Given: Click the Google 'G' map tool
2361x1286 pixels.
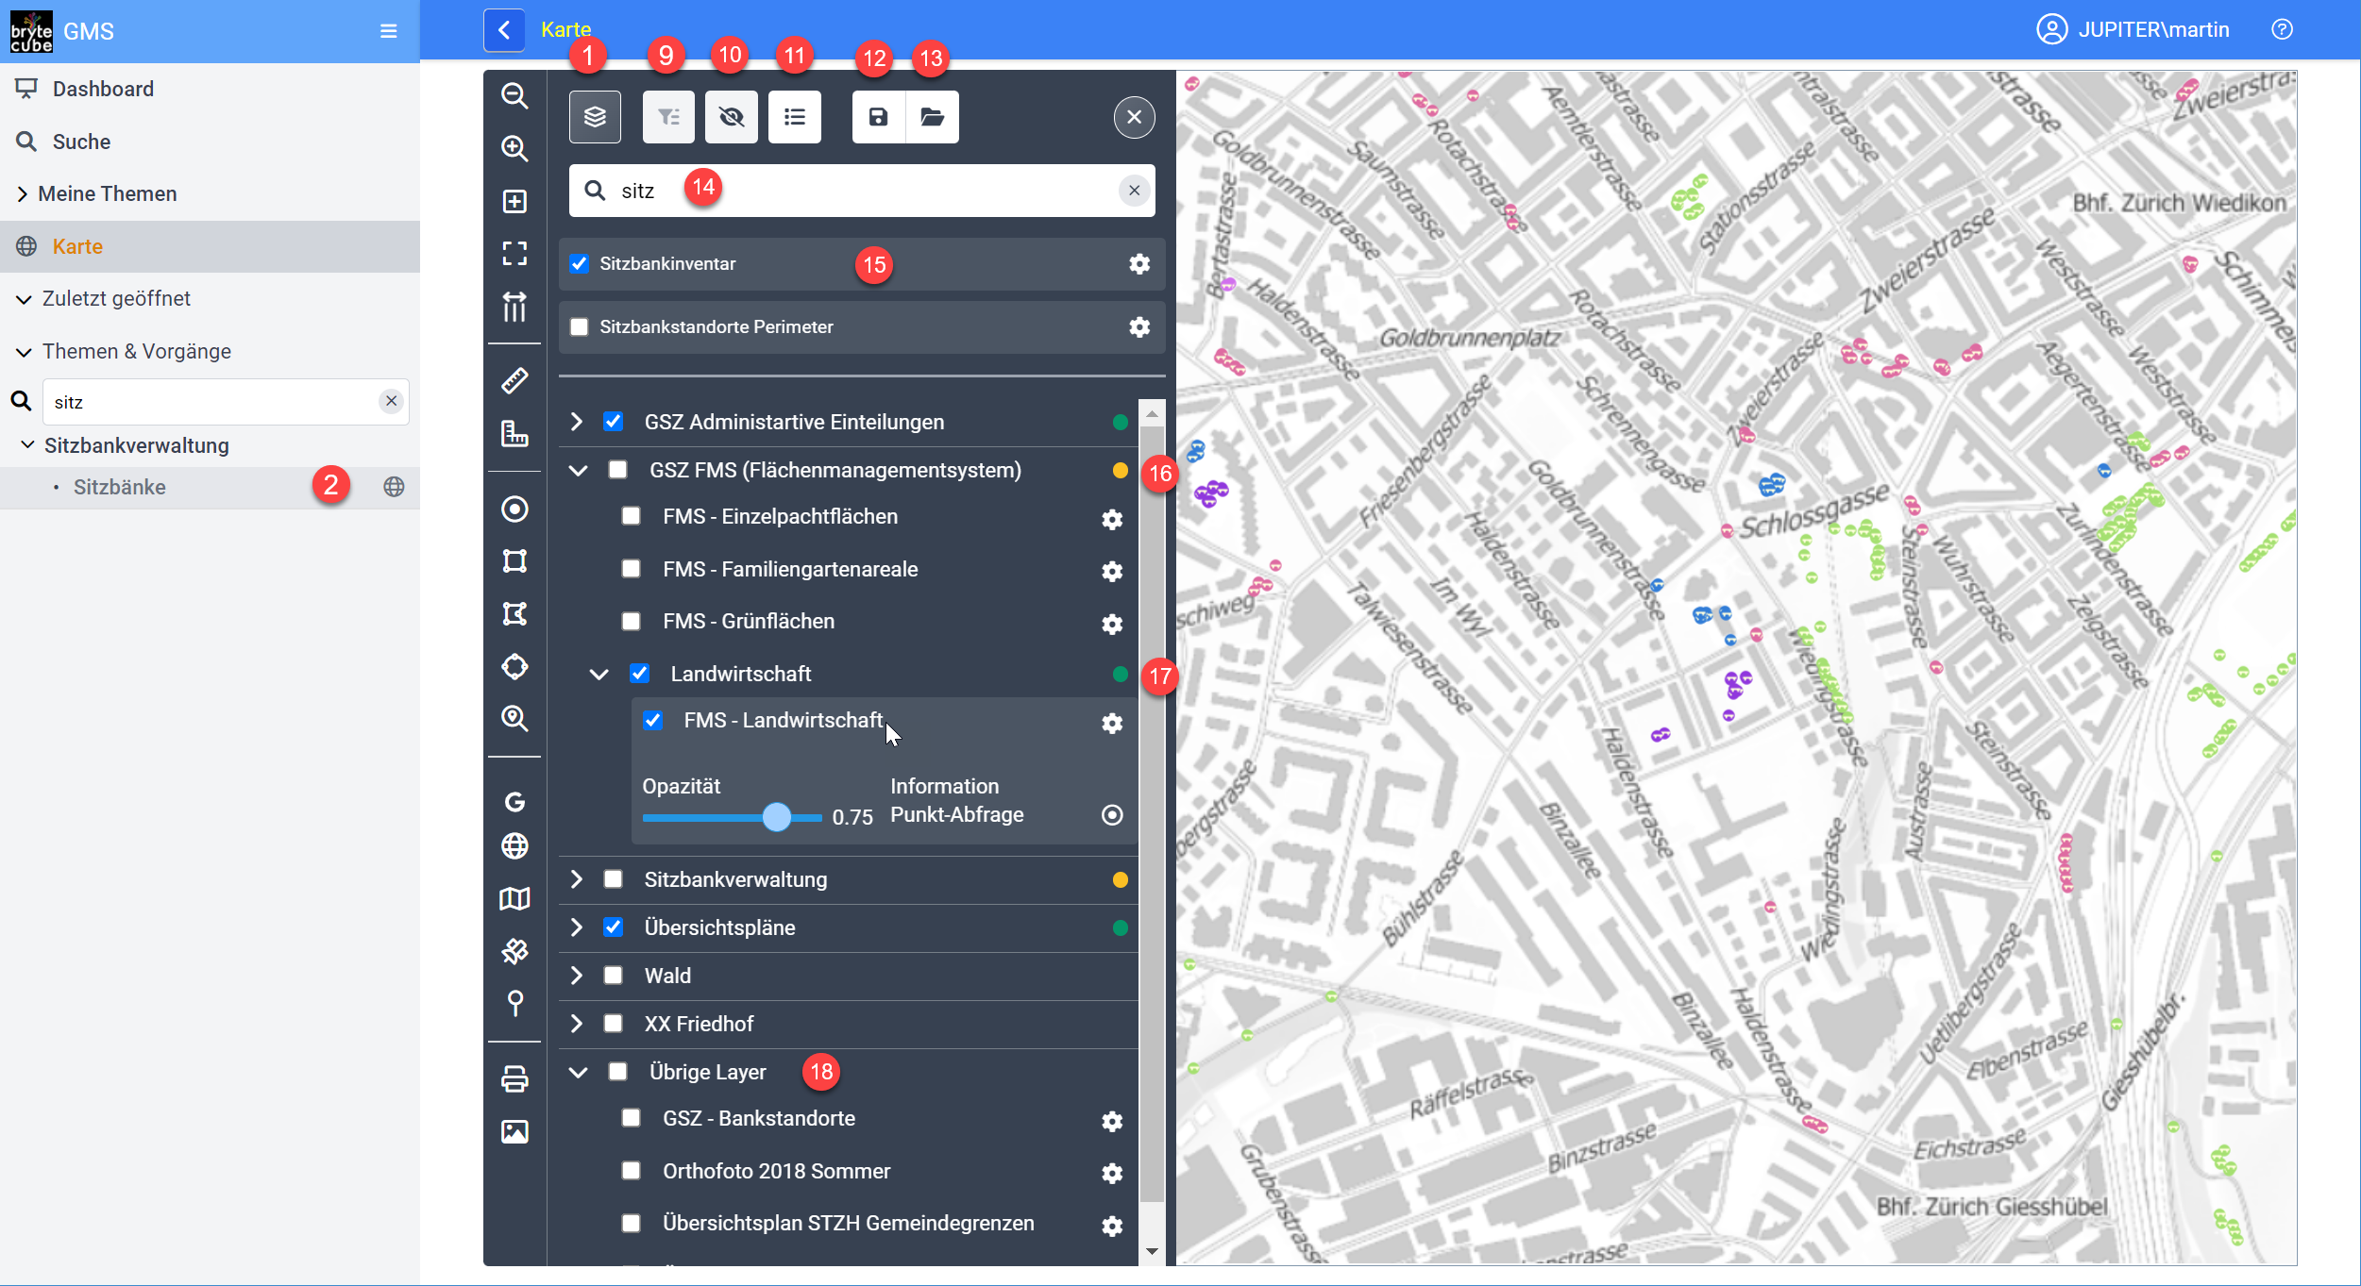Looking at the screenshot, I should coord(514,801).
